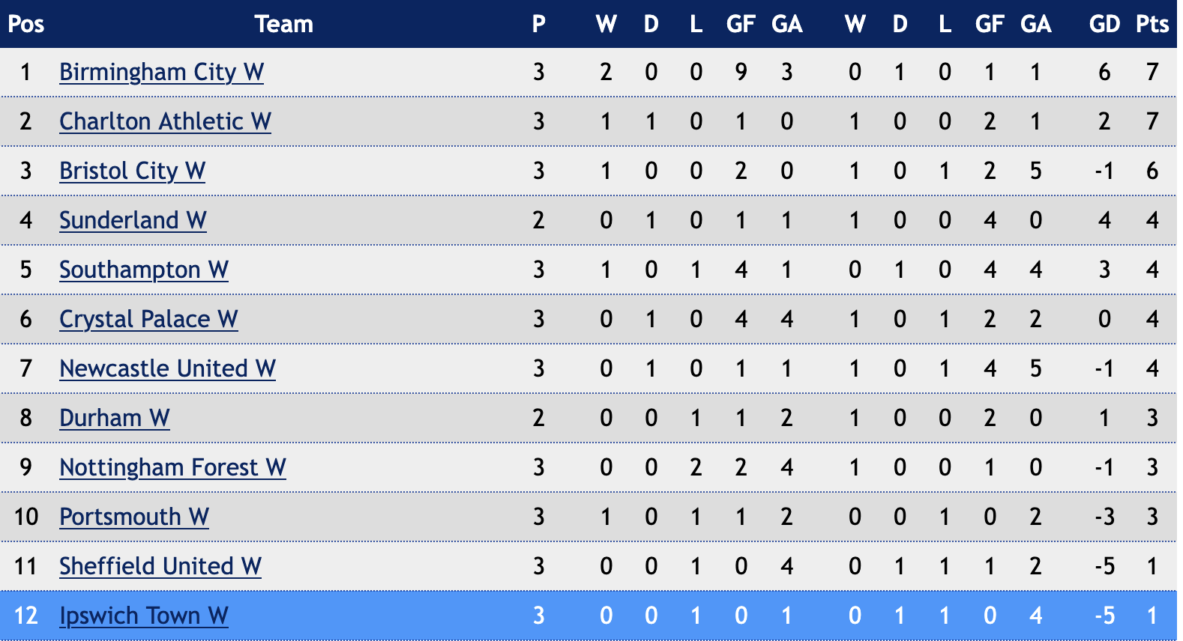Open Sheffield United W team page
The height and width of the screenshot is (641, 1183).
tap(160, 566)
